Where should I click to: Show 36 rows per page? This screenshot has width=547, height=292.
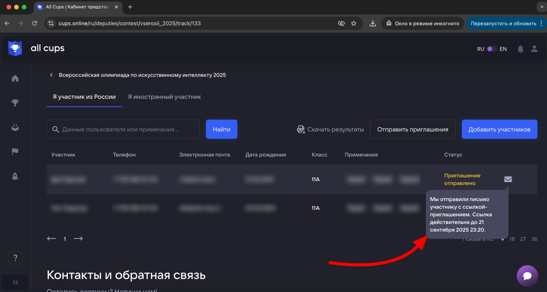coord(534,239)
